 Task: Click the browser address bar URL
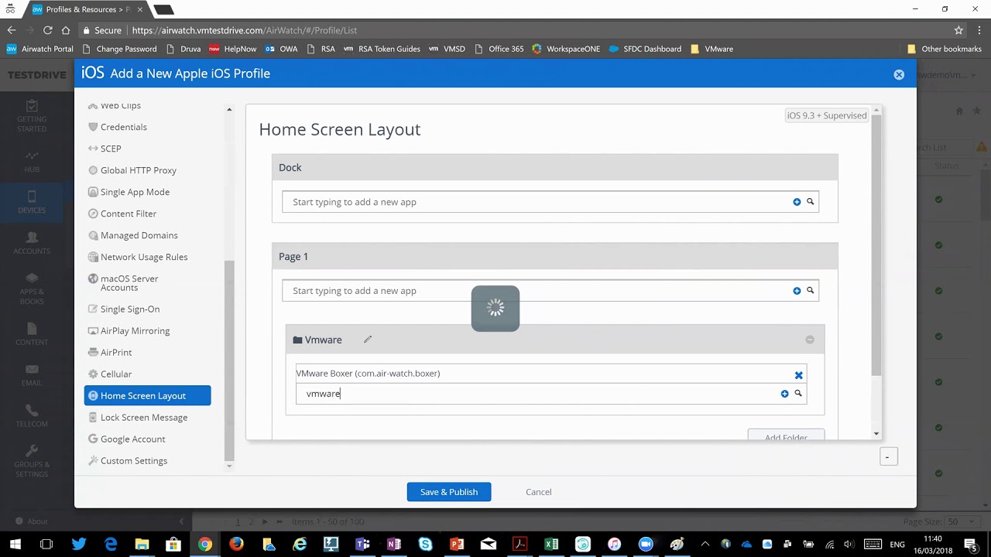[x=244, y=30]
